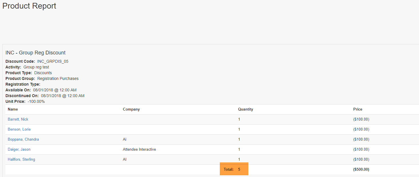Click the Boppana, Chandra name link
Viewport: 419px width, 177px height.
pos(23,139)
